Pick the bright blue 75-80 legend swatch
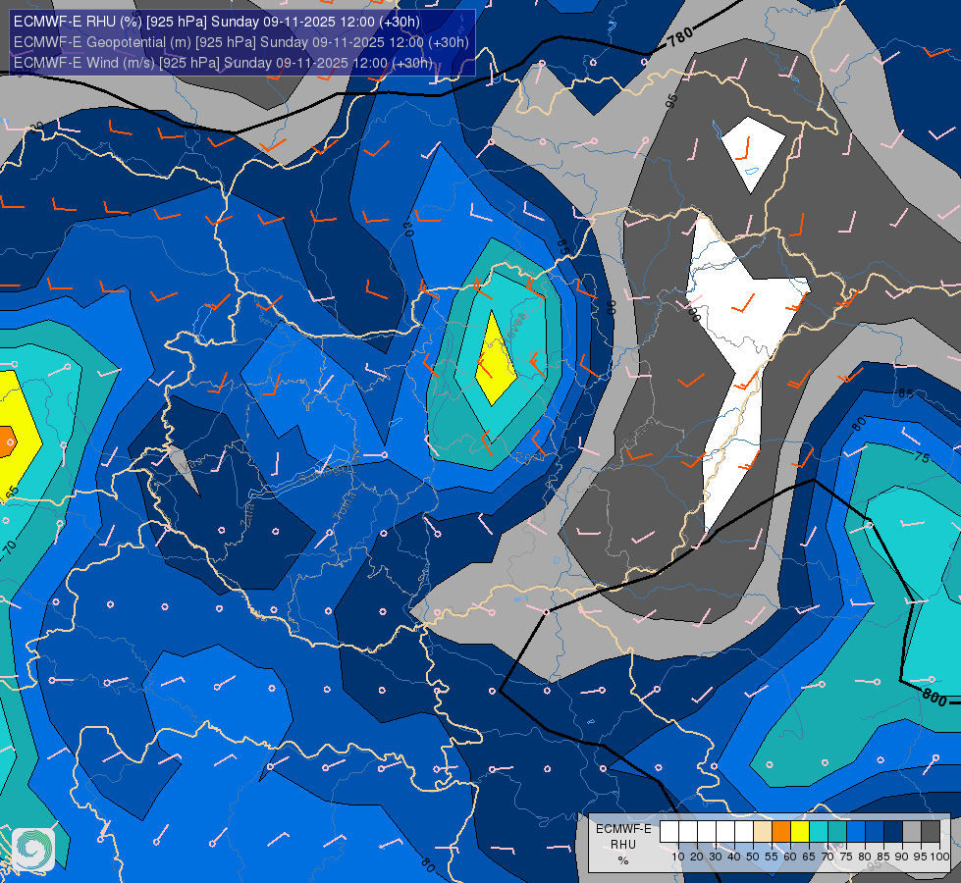Screen dimensions: 961x883 [856, 831]
